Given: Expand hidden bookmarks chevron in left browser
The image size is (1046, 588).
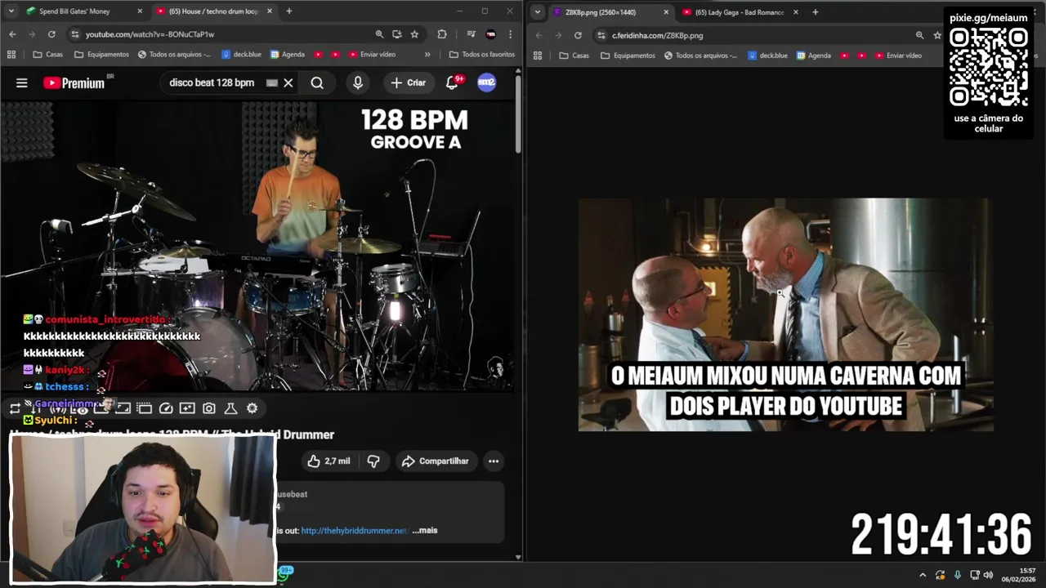Looking at the screenshot, I should pyautogui.click(x=427, y=55).
